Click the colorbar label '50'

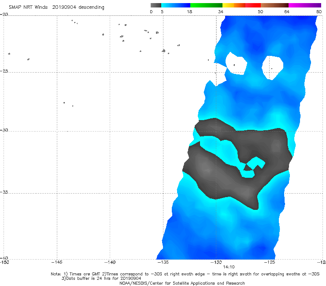click(x=260, y=11)
